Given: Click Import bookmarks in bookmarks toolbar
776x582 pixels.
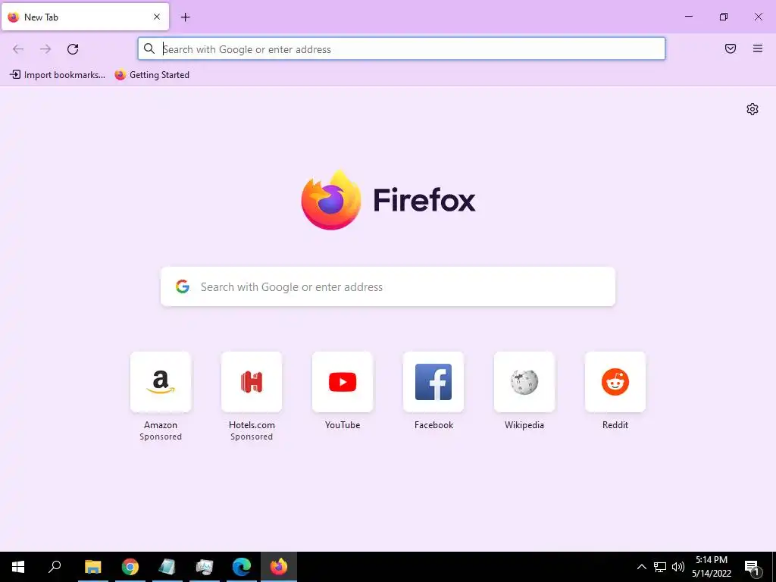Looking at the screenshot, I should click(x=58, y=75).
